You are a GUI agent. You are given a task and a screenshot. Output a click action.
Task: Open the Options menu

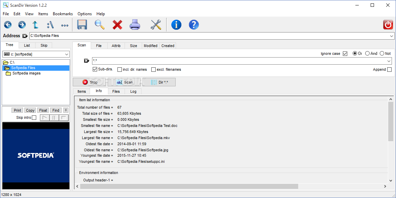[85, 14]
